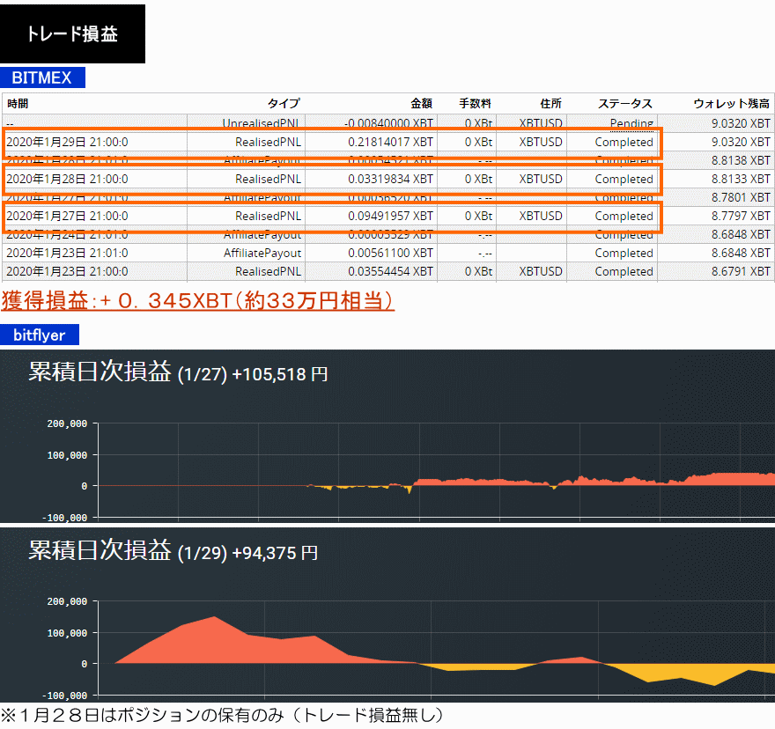Open the underlined 獲得損益 +0.345XBT link
The image size is (775, 729).
pos(197,301)
